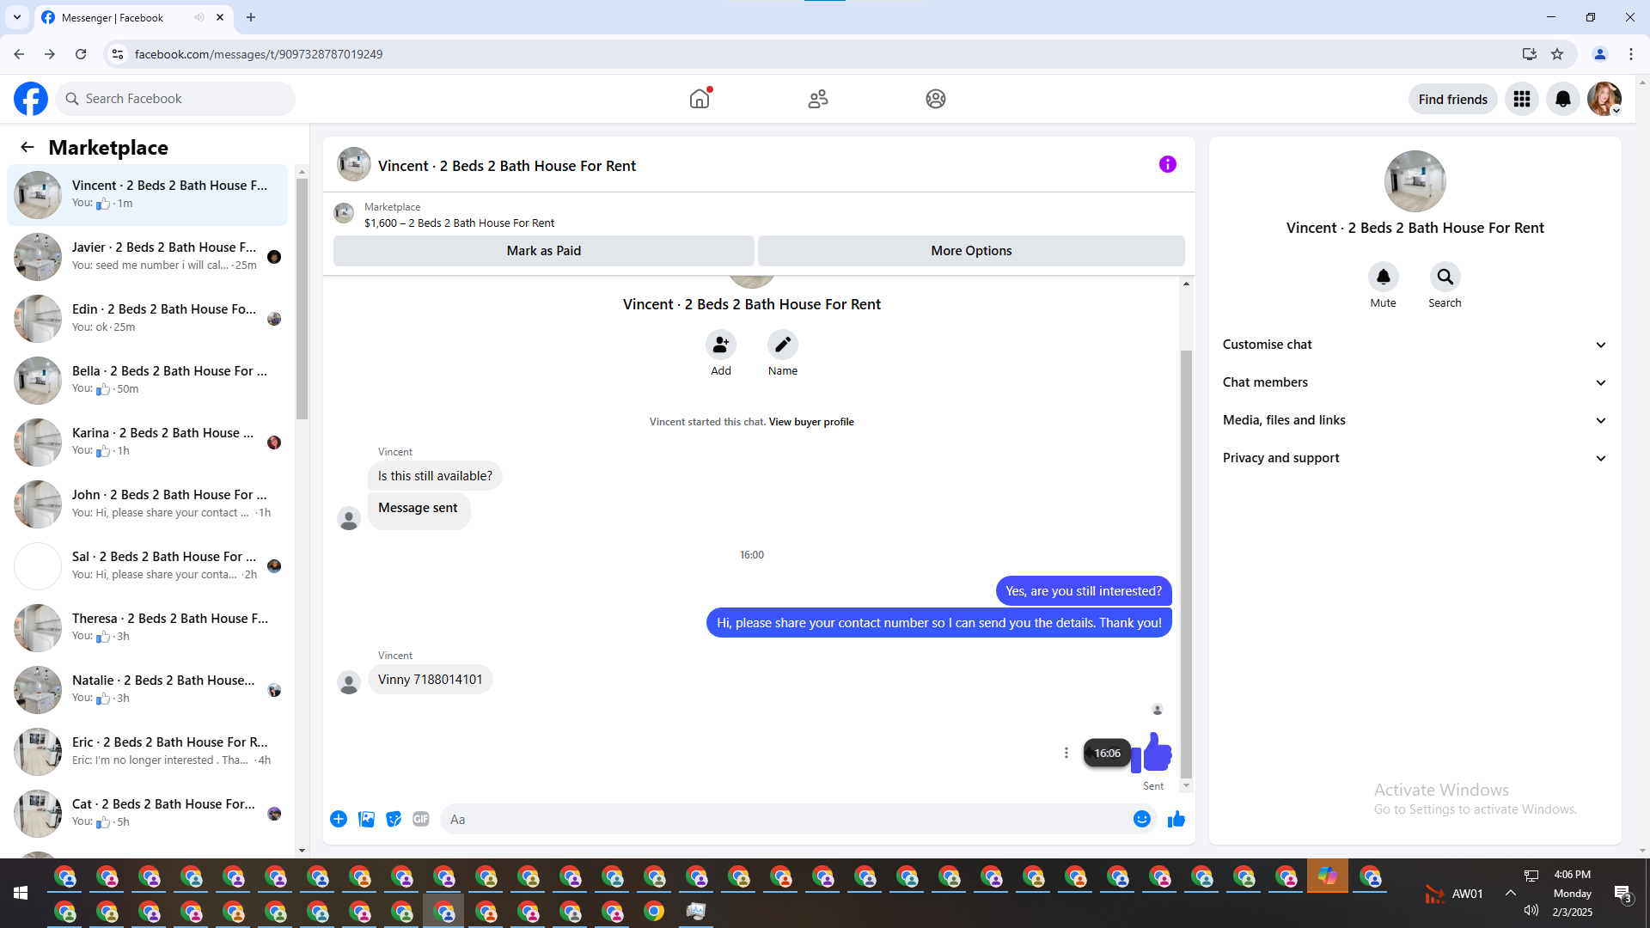Toggle the conversation information panel icon
This screenshot has width=1650, height=928.
click(x=1167, y=164)
